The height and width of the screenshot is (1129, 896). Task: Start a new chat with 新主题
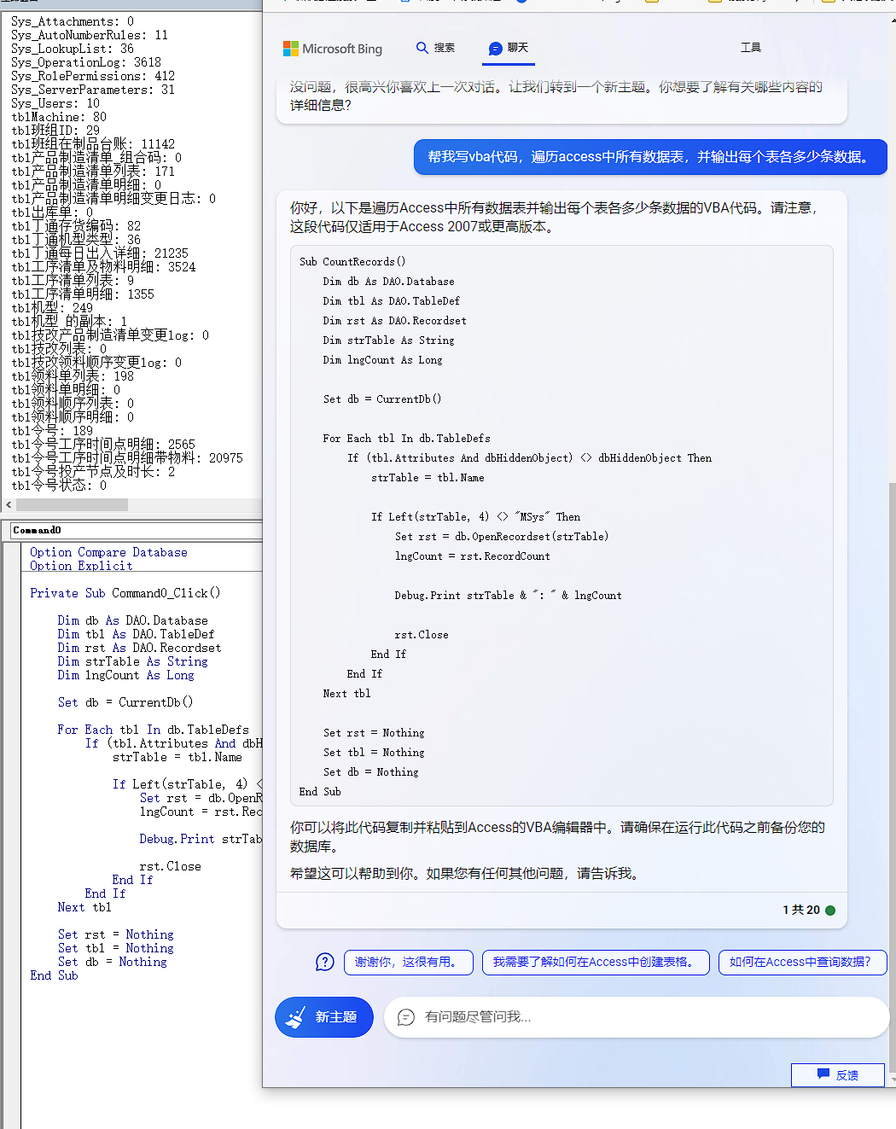tap(324, 1017)
